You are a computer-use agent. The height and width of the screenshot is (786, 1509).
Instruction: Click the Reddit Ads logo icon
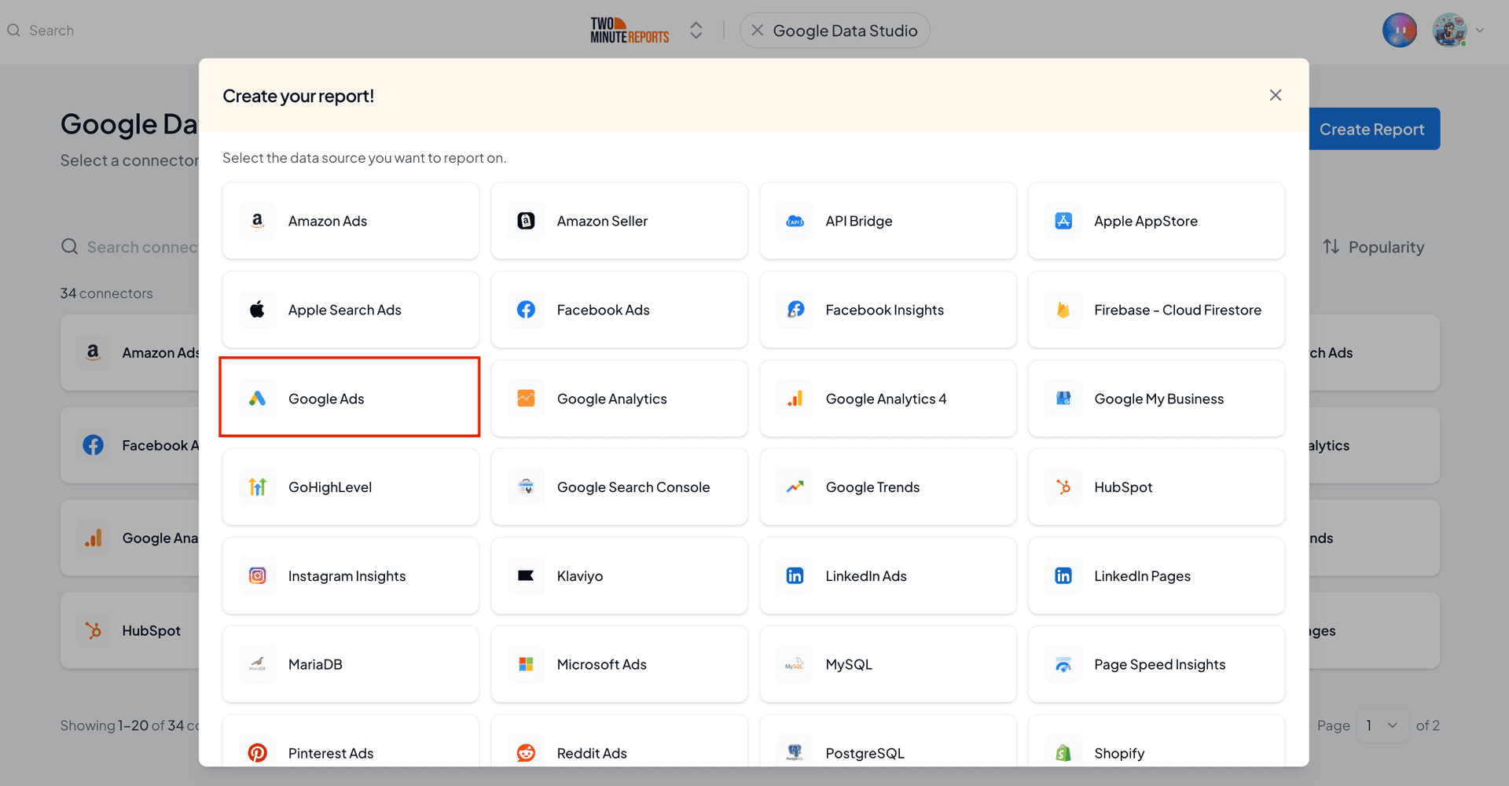point(526,753)
